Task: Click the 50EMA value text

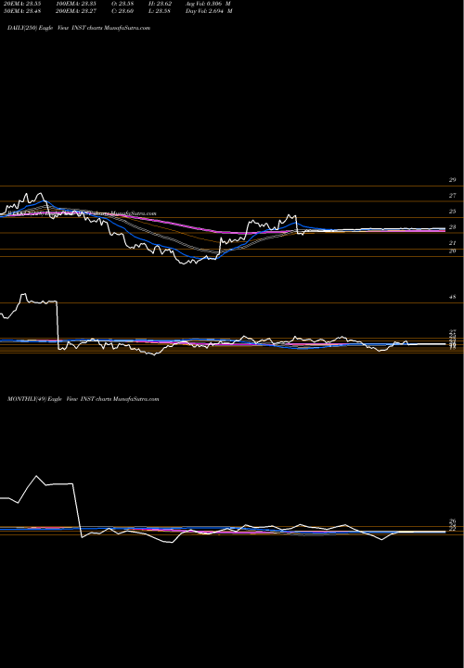Action: (21, 11)
